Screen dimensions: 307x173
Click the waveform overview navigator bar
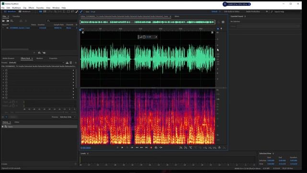[148, 22]
